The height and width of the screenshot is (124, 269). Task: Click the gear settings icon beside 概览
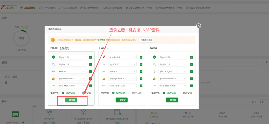[x=267, y=63]
